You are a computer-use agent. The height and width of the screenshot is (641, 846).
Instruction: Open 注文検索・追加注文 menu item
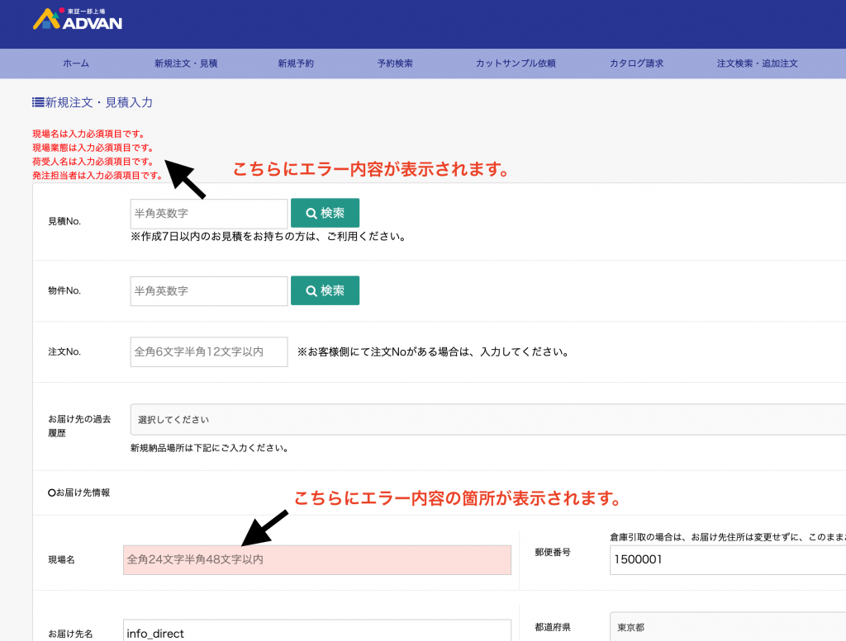pyautogui.click(x=757, y=64)
